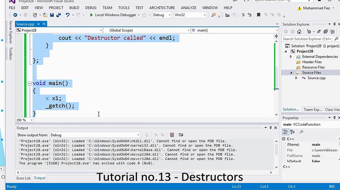Click the Solution Explorer search magnifier icon

tap(336, 39)
